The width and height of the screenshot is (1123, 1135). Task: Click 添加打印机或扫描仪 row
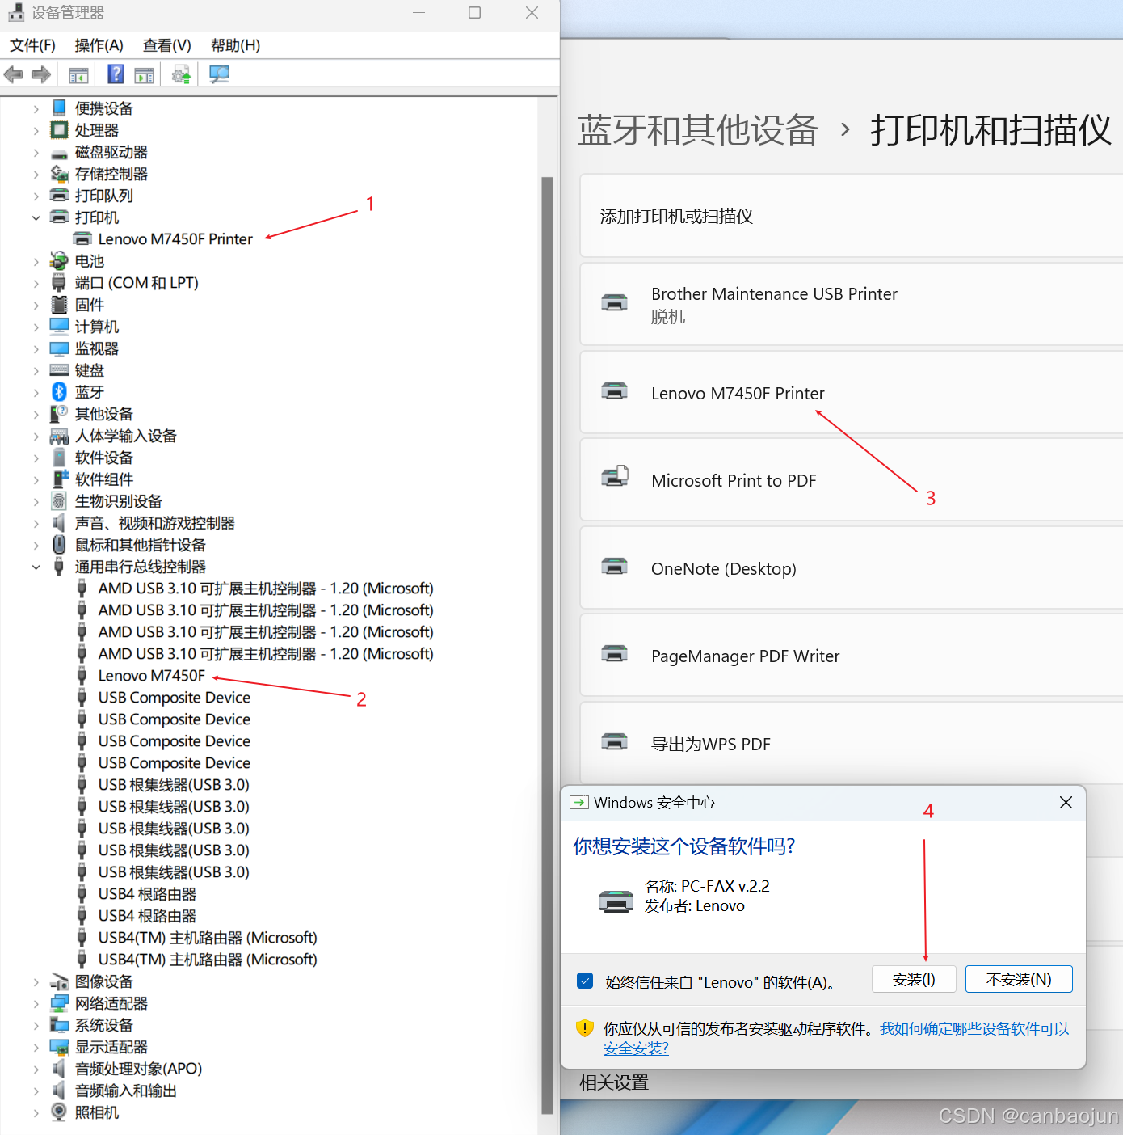pos(852,216)
